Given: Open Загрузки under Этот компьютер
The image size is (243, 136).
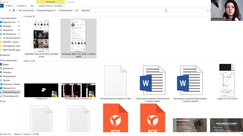Looking at the screenshot, I should coord(7,72).
